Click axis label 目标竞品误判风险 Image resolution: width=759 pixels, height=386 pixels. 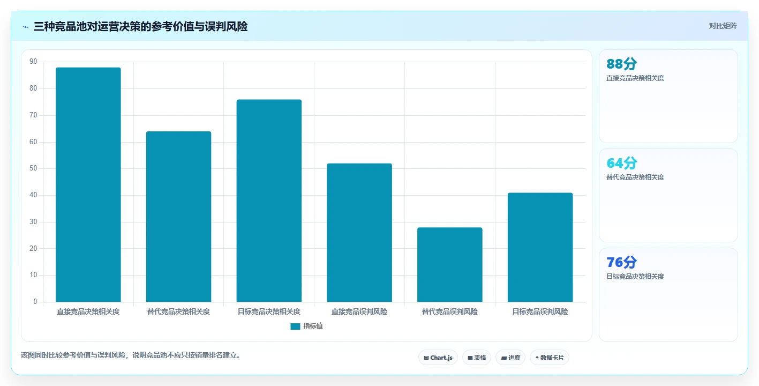click(x=540, y=311)
